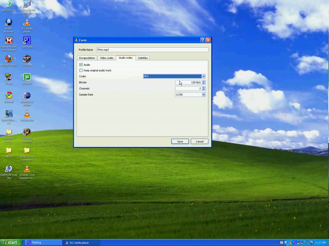The width and height of the screenshot is (329, 246).
Task: Open the Windows start menu
Action: tap(11, 243)
